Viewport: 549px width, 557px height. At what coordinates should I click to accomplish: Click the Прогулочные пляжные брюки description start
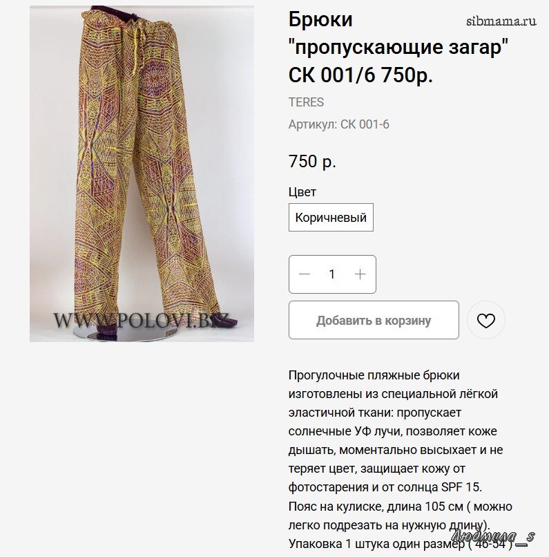pyautogui.click(x=374, y=375)
